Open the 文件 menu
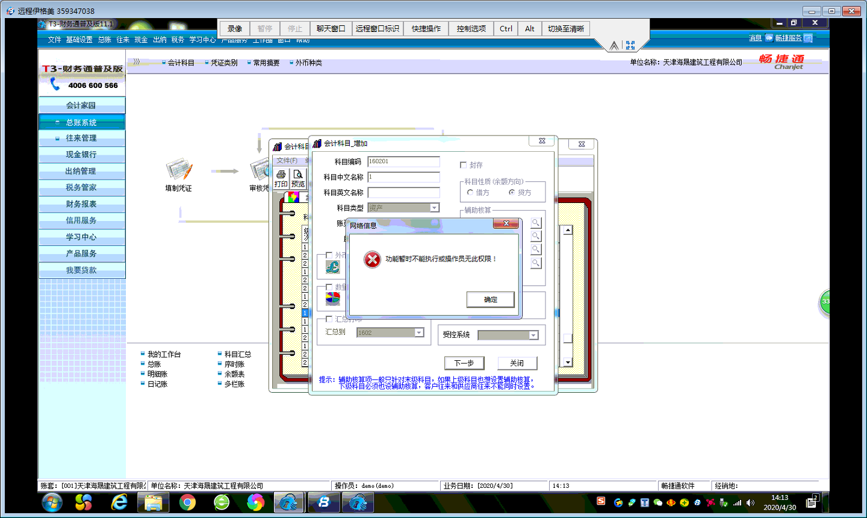The width and height of the screenshot is (867, 518). point(54,40)
